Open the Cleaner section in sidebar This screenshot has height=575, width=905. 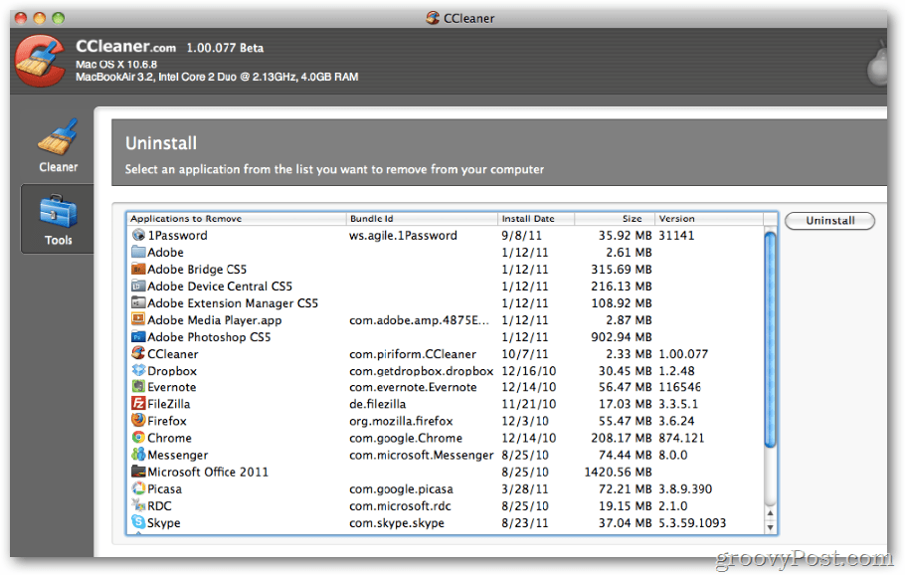coord(58,145)
